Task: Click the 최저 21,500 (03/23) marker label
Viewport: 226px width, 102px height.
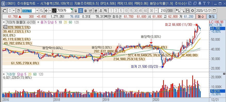Action: (145, 66)
